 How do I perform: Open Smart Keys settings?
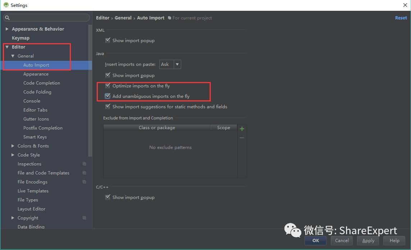click(x=35, y=137)
